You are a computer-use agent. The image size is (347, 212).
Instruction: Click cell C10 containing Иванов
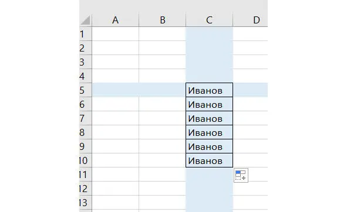pyautogui.click(x=210, y=160)
